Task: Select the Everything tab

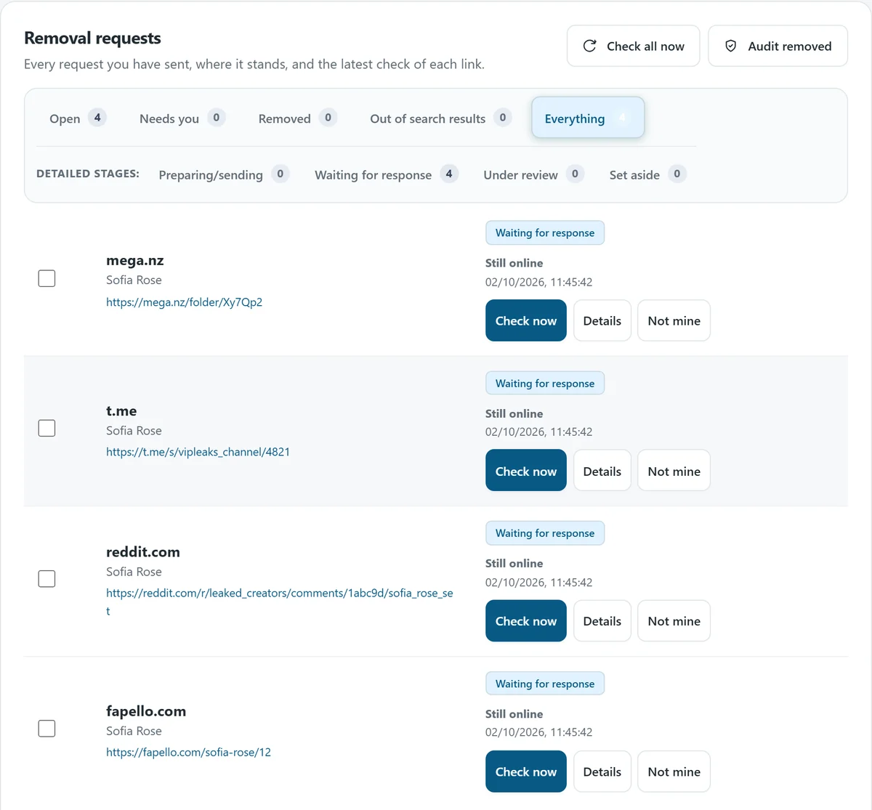Action: (588, 118)
